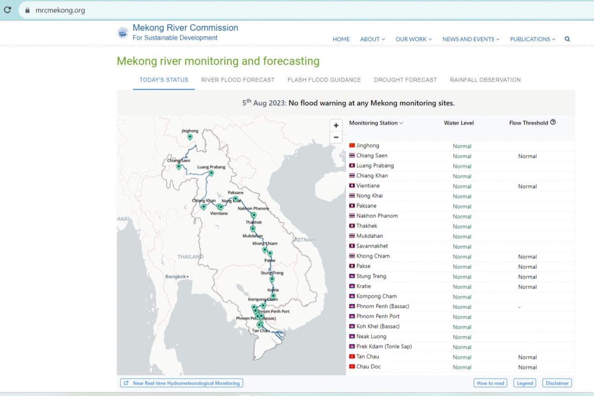Click the How to read button
Screen dimensions: 594x396
coord(490,383)
